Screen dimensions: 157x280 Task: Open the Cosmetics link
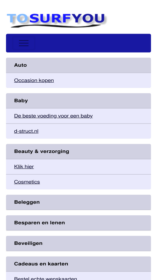tap(27, 182)
